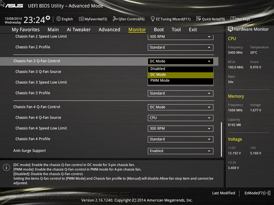The height and width of the screenshot is (205, 274).
Task: Open Chassis Fan 3 Profile dropdown
Action: [181, 93]
